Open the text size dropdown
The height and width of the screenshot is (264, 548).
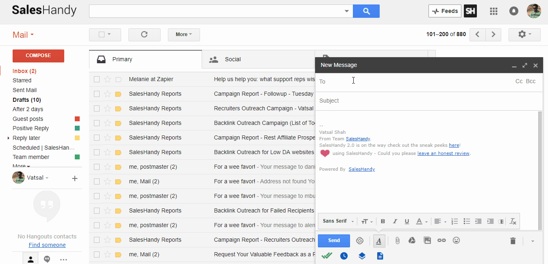[x=367, y=221]
